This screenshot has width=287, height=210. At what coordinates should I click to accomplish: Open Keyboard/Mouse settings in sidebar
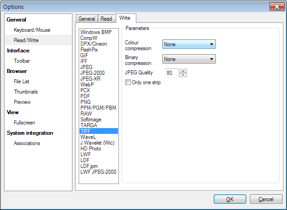(32, 30)
